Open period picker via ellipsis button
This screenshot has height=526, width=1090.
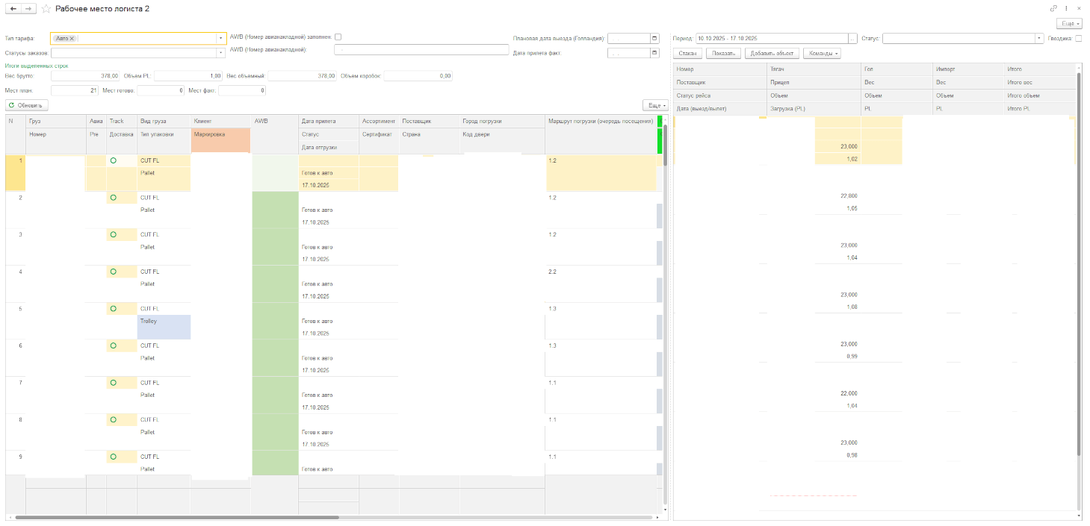[852, 38]
